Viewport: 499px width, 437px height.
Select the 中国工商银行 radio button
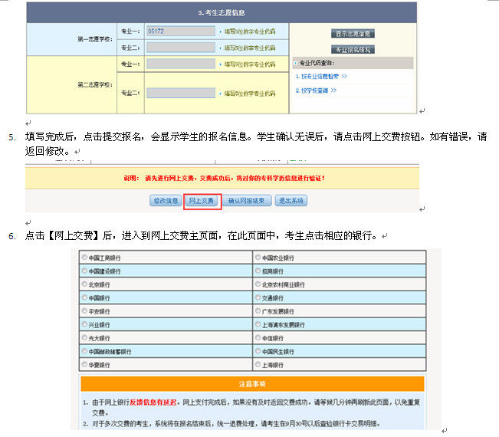[x=84, y=258]
